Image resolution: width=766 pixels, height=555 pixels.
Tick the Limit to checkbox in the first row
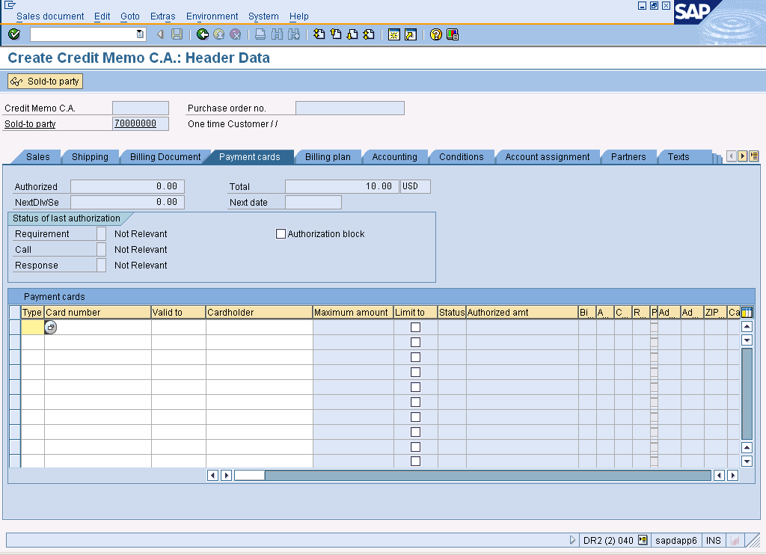[415, 328]
